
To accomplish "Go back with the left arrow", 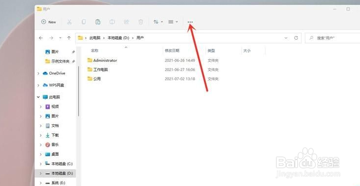I will tap(41, 38).
